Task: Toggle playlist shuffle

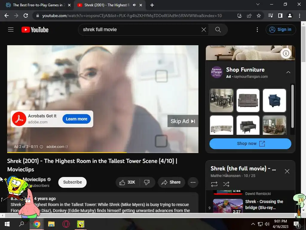Action: [x=226, y=184]
